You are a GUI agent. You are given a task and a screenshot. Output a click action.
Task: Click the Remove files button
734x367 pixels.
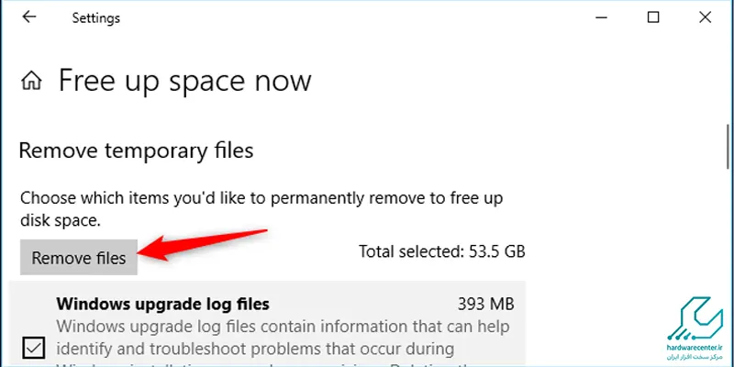(79, 258)
